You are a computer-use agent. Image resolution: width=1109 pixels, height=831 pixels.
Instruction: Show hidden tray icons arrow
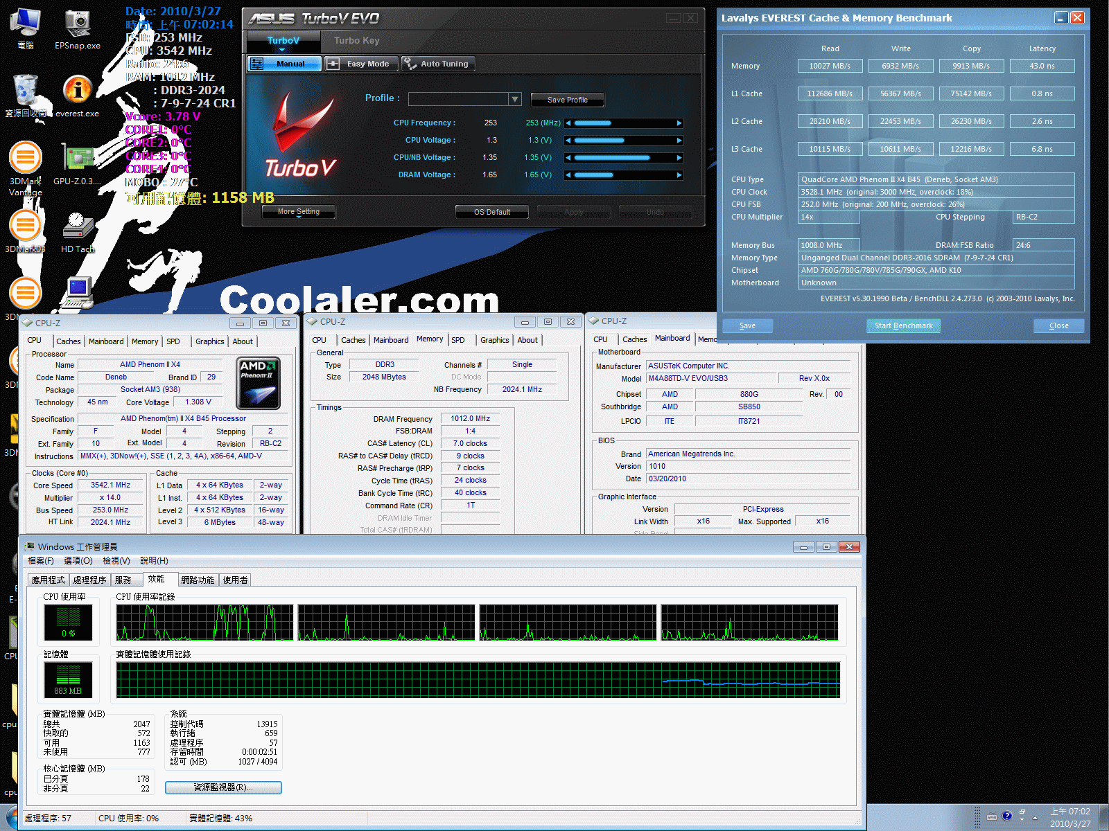[1036, 818]
